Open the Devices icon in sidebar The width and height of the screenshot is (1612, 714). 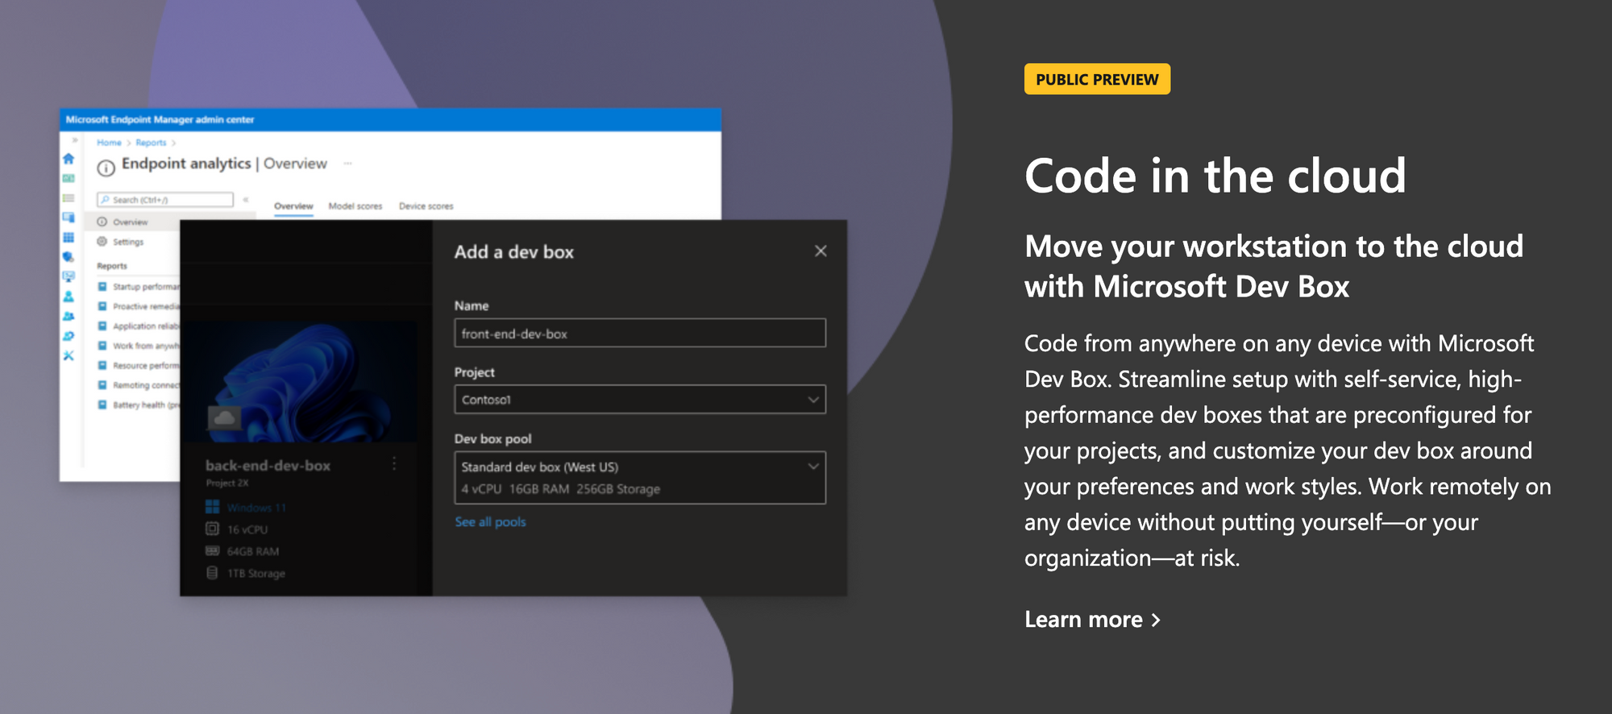point(69,218)
